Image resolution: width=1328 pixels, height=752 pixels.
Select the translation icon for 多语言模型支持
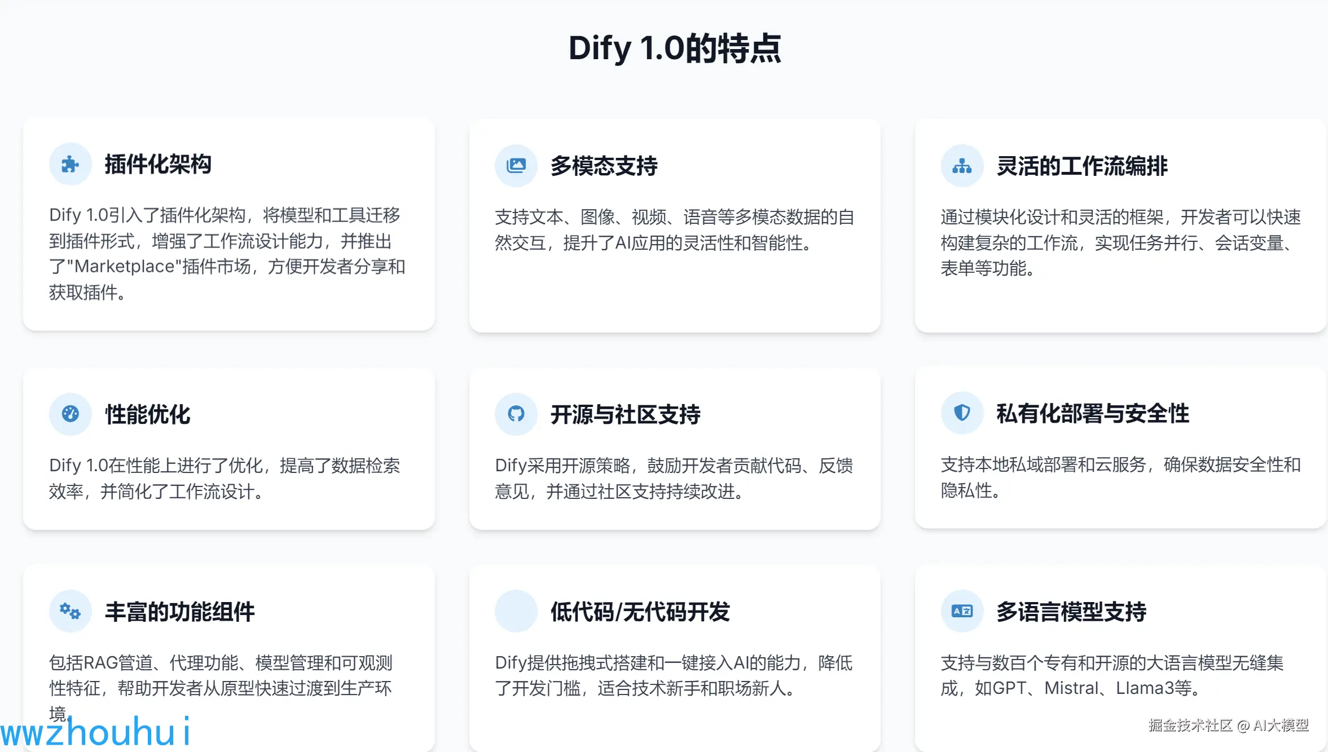pos(962,611)
